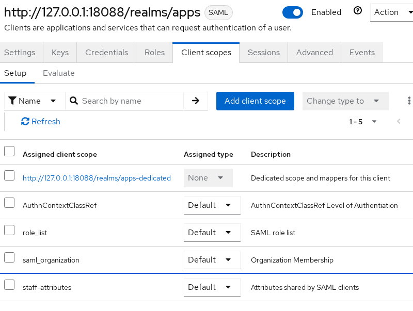413x311 pixels.
Task: Click Assigned client scope column header
Action: pos(60,154)
